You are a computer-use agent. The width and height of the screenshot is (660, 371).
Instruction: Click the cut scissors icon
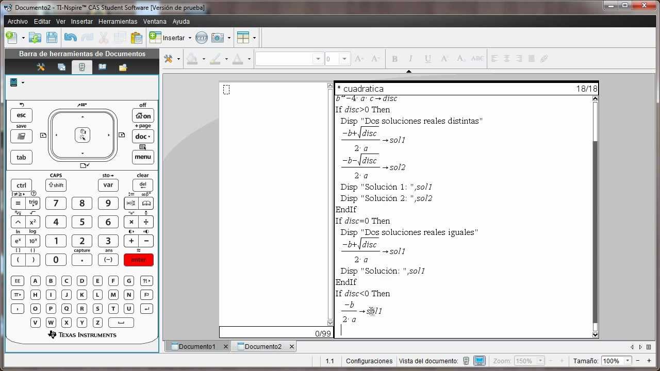click(x=104, y=38)
